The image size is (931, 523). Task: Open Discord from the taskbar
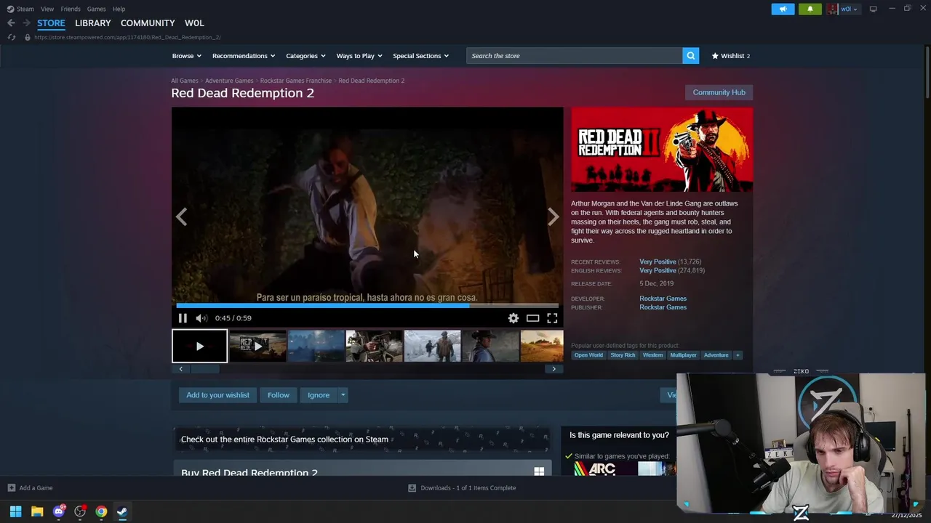(59, 511)
